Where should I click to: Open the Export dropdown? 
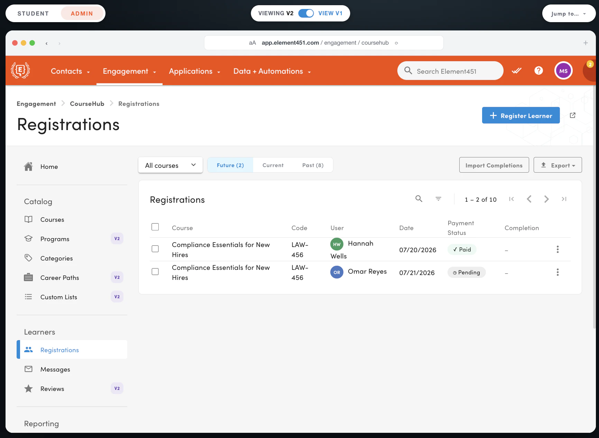click(557, 165)
